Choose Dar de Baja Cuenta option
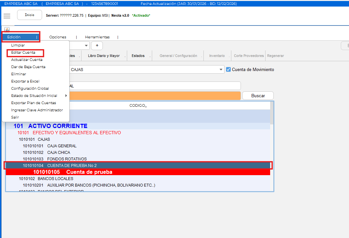 [x=28, y=67]
